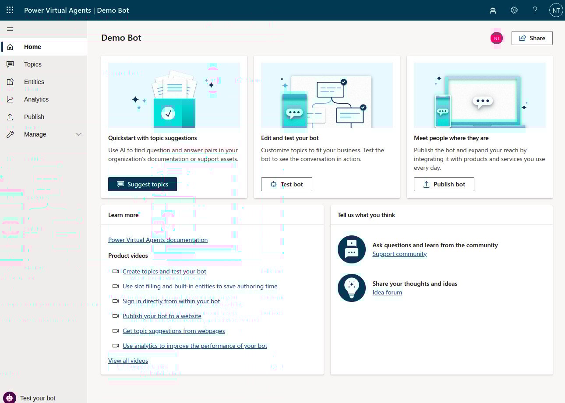The height and width of the screenshot is (403, 565).
Task: Open the Settings gear icon
Action: pos(514,10)
